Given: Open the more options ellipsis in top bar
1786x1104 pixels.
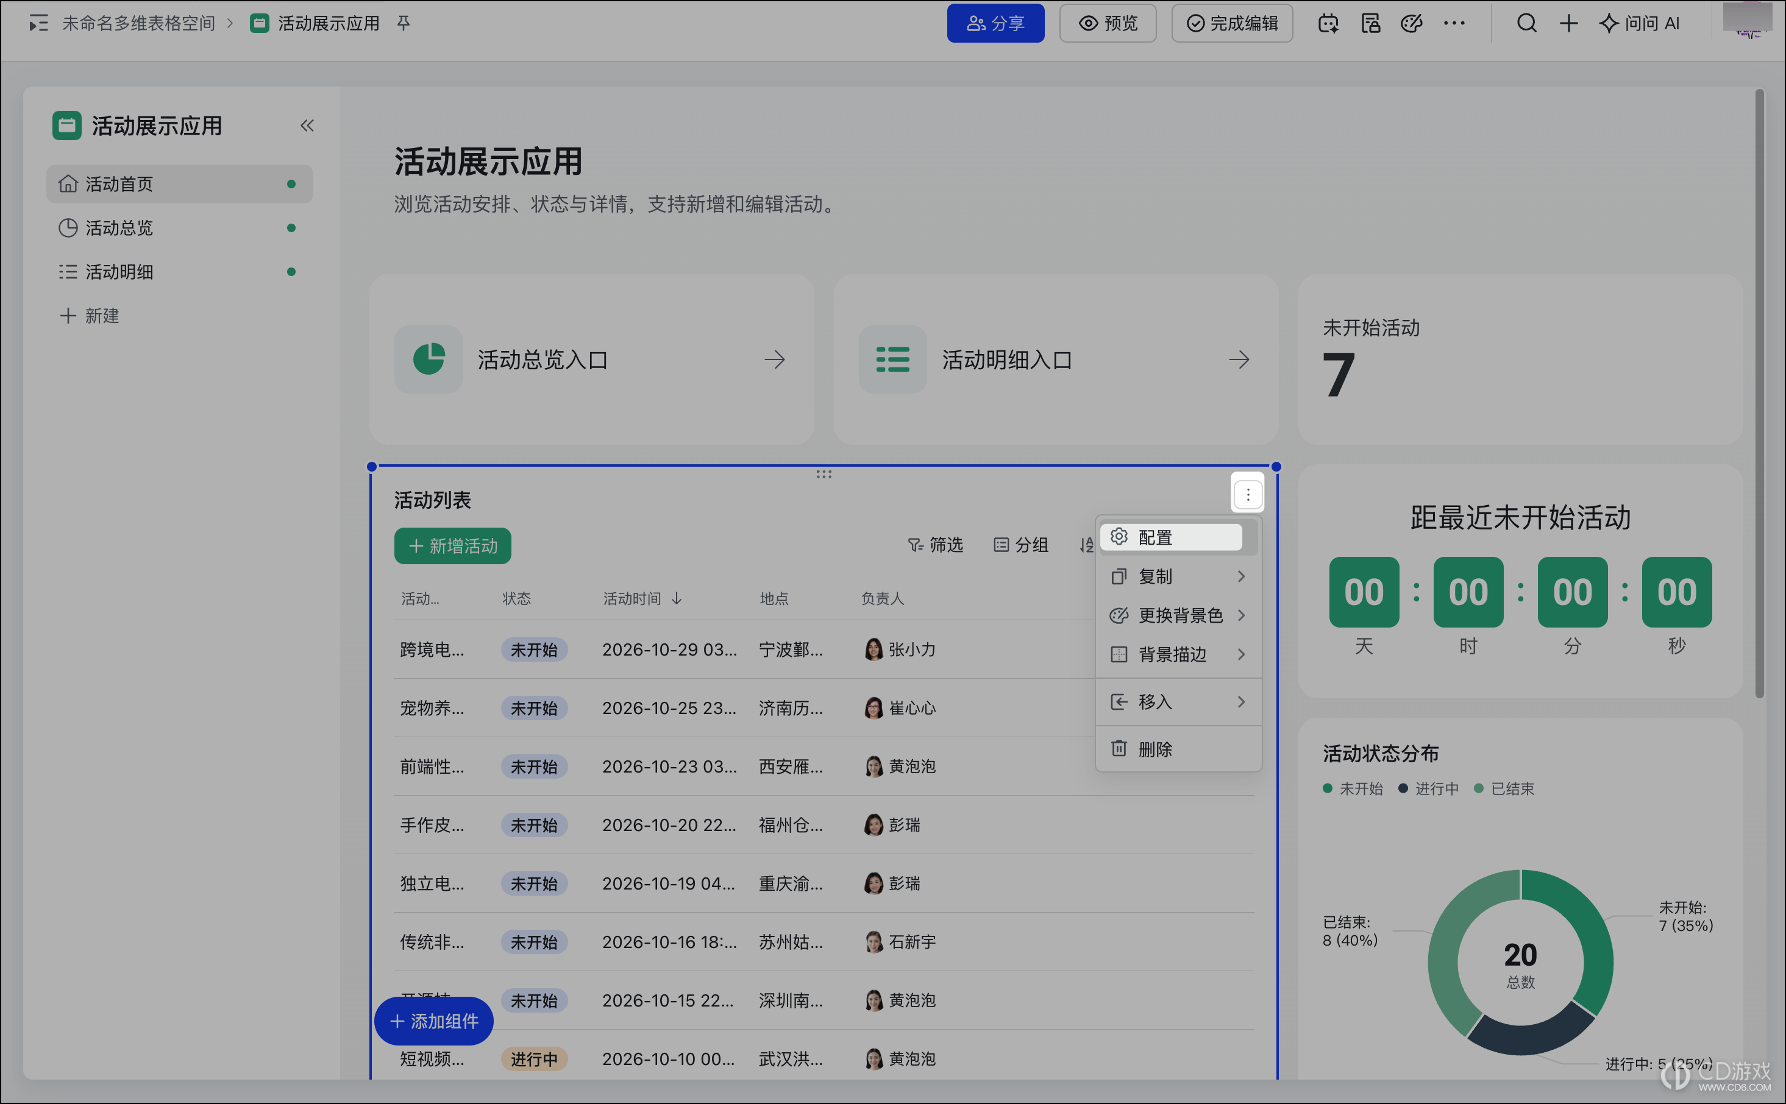Looking at the screenshot, I should point(1454,23).
